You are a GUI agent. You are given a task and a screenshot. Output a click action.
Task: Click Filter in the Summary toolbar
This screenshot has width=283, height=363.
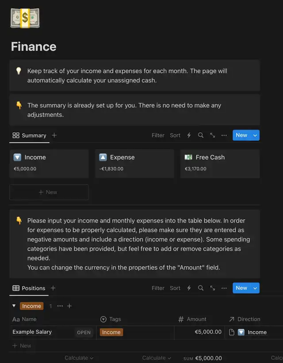[158, 135]
